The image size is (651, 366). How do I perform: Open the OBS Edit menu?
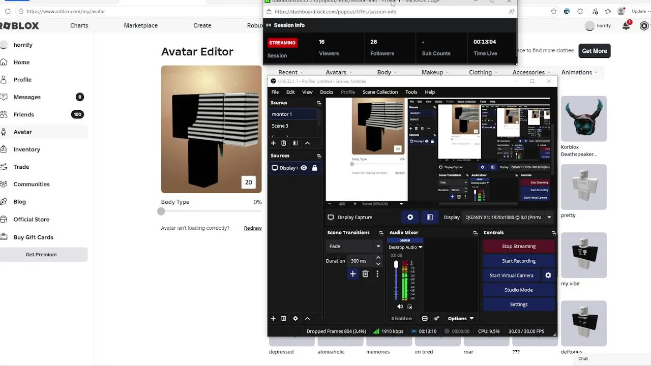coord(290,93)
